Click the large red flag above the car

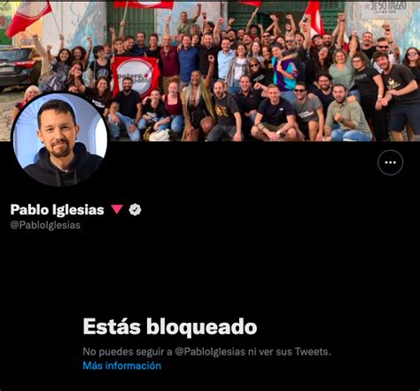[x=28, y=16]
